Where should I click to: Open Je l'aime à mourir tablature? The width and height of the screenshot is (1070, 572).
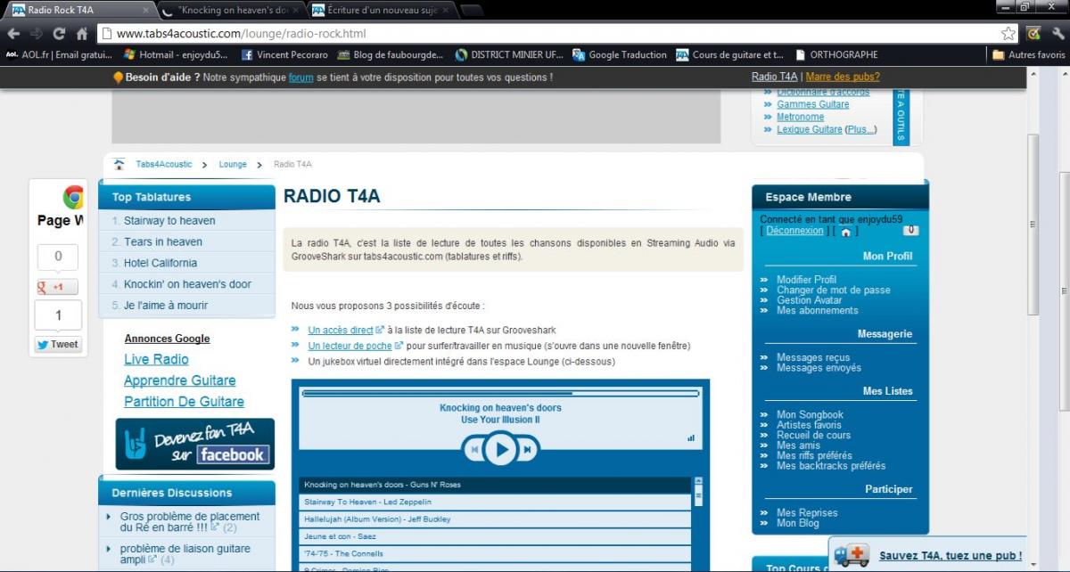click(166, 306)
